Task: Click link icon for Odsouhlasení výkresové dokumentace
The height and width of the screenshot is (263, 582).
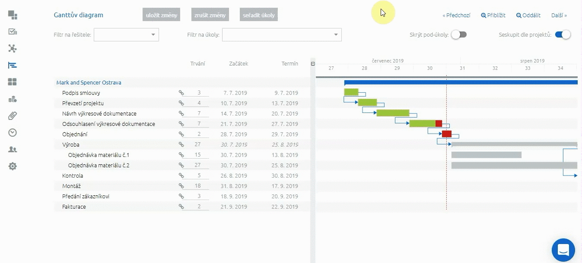Action: coord(181,124)
